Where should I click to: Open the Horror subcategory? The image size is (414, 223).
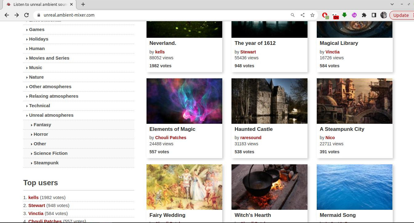point(41,134)
